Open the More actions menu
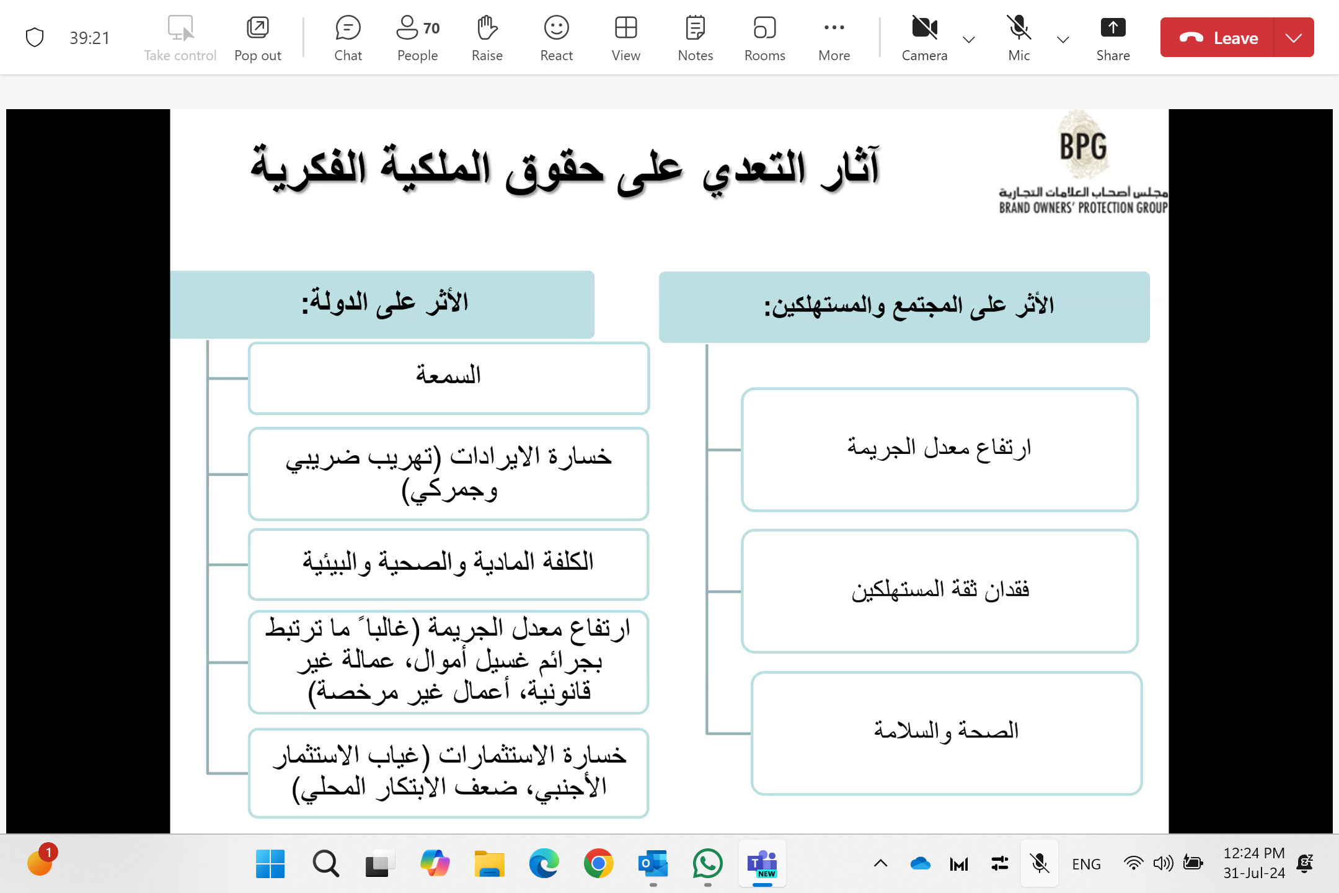The width and height of the screenshot is (1339, 893). click(x=834, y=38)
